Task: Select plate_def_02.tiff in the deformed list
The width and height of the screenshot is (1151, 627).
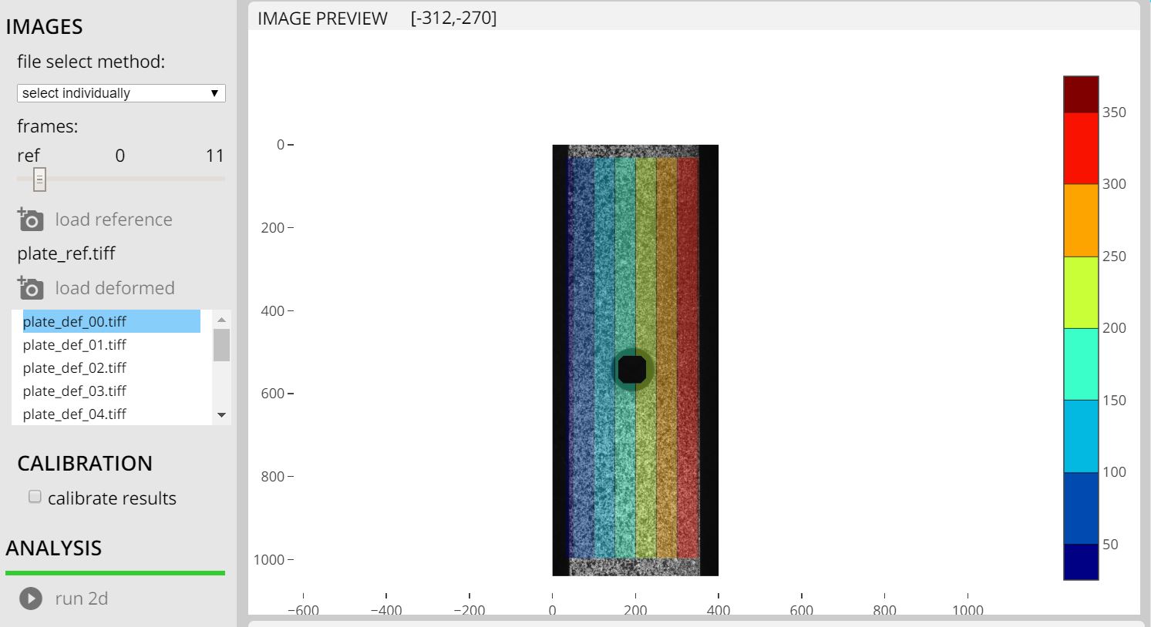Action: (x=74, y=367)
